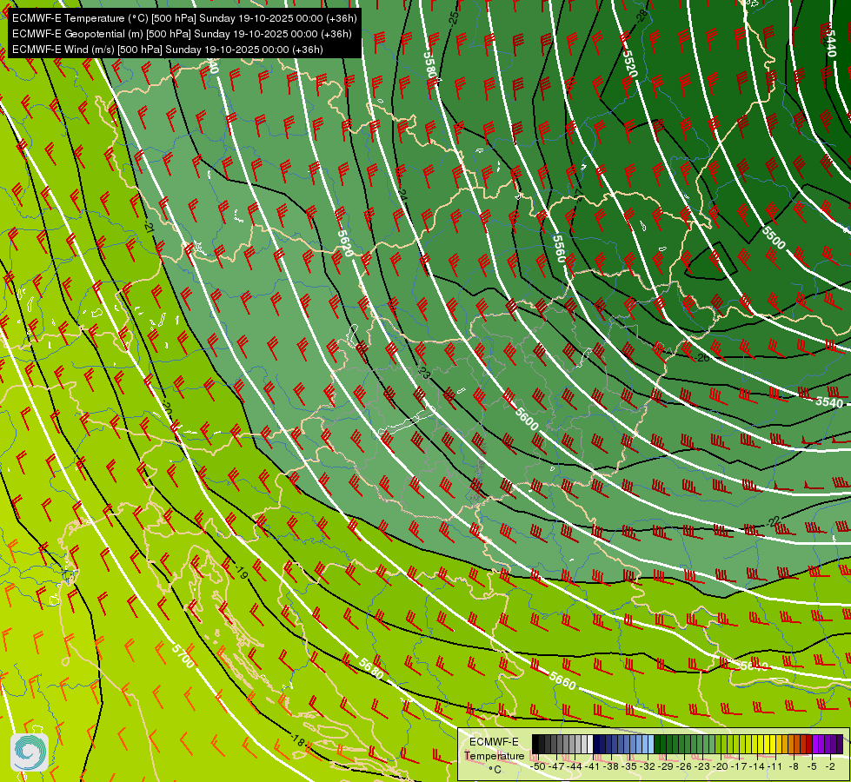Click the -28 isotherm label on the map

tap(642, 15)
